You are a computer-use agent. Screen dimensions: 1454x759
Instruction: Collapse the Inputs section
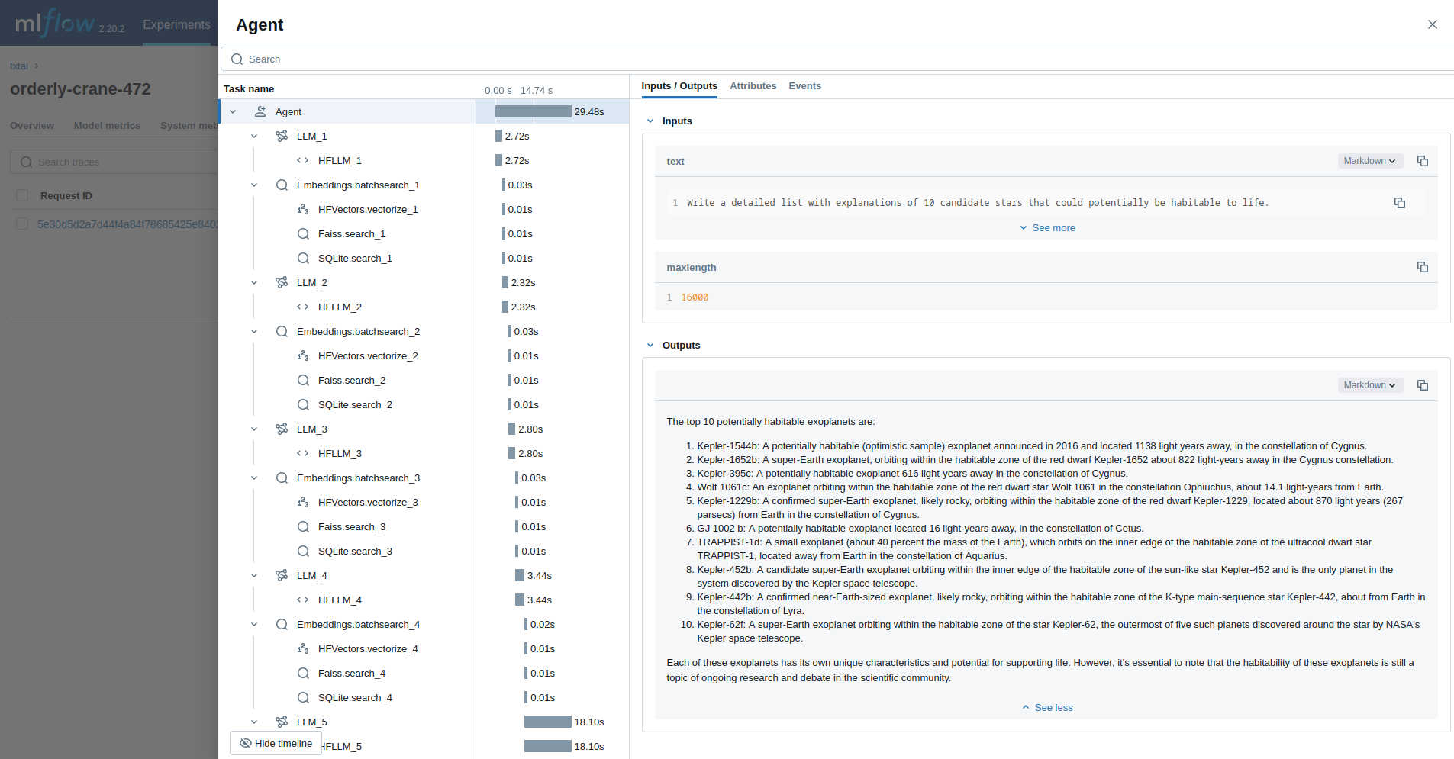click(650, 121)
